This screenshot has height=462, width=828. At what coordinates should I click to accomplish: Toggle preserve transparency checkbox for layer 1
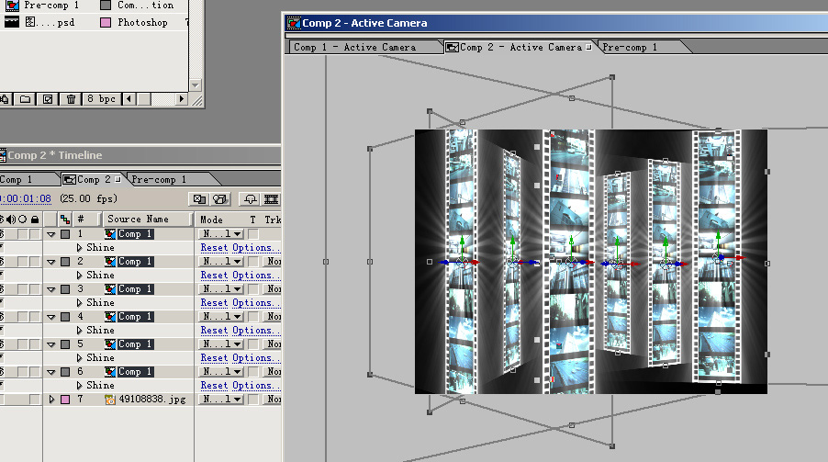[253, 233]
